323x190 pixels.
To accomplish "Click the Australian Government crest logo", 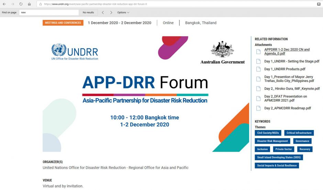I will point(222,52).
